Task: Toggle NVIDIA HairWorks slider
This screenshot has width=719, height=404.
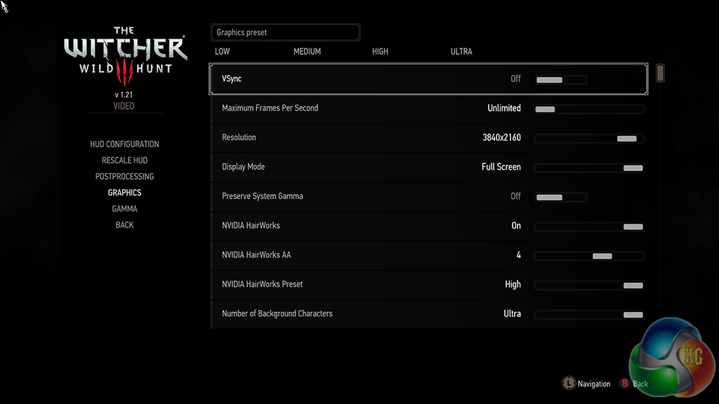Action: point(589,227)
